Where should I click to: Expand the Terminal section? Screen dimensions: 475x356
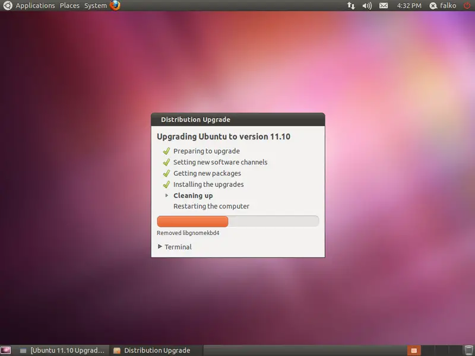(175, 247)
